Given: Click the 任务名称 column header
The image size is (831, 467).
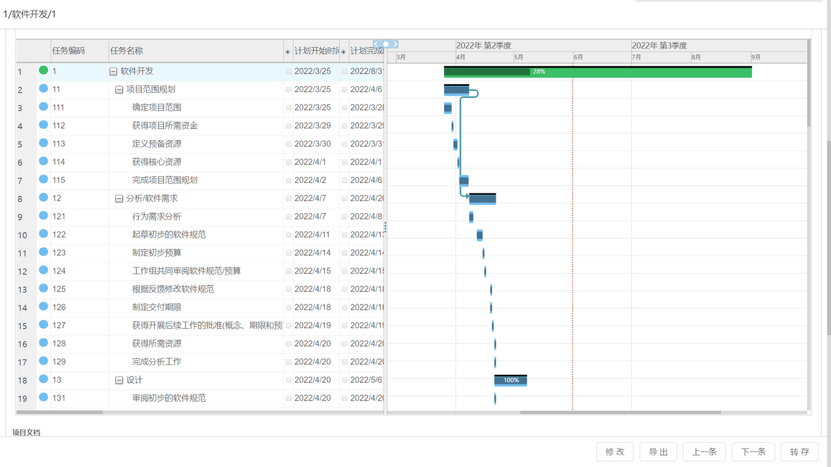Looking at the screenshot, I should click(196, 51).
